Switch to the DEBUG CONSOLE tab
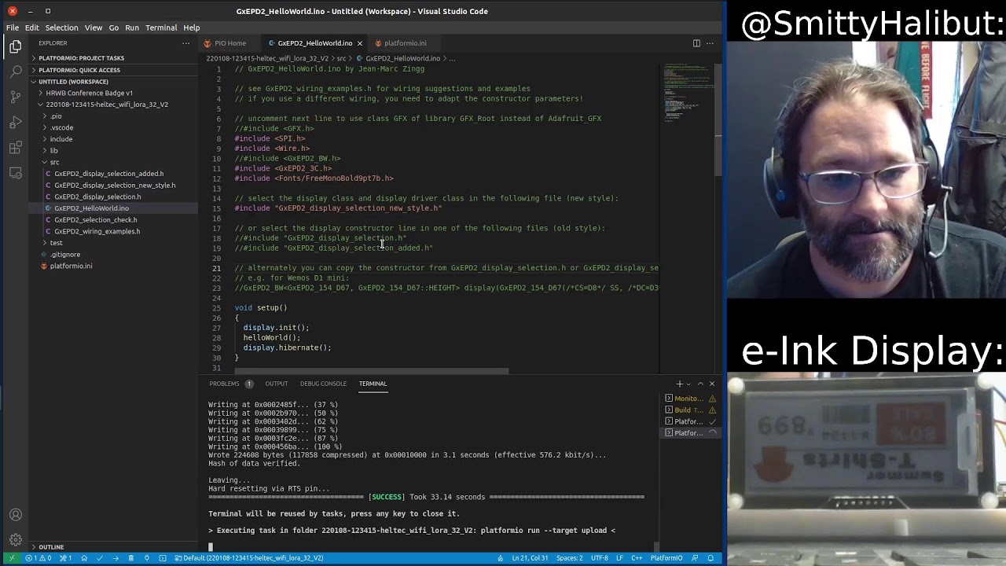 (x=323, y=384)
